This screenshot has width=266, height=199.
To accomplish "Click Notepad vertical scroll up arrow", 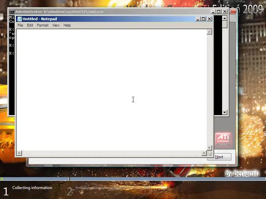I will click(209, 32).
